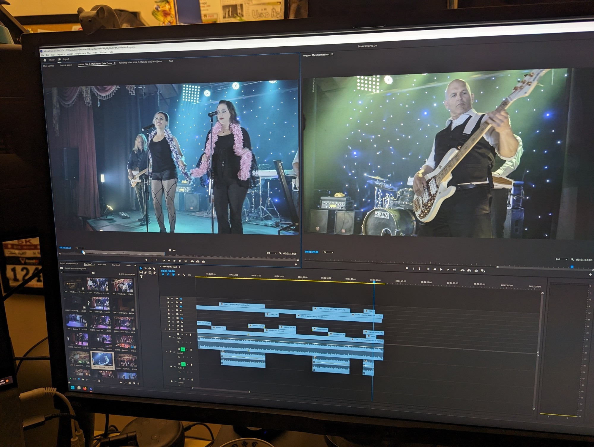Open Program playback resolution Full dropdown
This screenshot has height=447, width=594.
[x=561, y=259]
